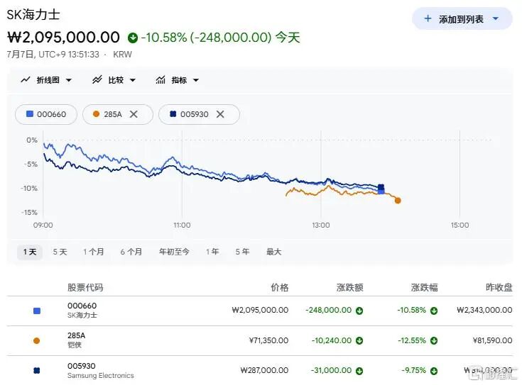Image resolution: width=522 pixels, height=385 pixels.
Task: Open the 指标 indicators dropdown
Action: [177, 80]
